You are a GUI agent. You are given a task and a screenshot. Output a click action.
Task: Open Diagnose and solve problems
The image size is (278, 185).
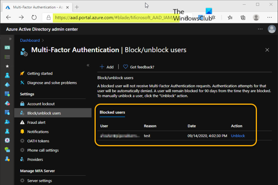click(52, 83)
